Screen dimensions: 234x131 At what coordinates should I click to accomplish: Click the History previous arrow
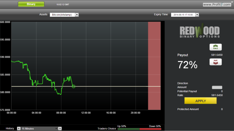[x=19, y=128]
